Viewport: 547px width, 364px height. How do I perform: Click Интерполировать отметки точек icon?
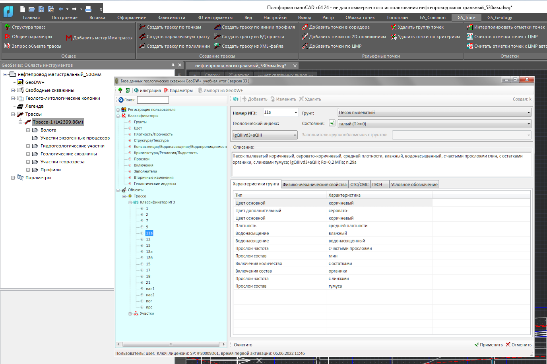[x=469, y=27]
